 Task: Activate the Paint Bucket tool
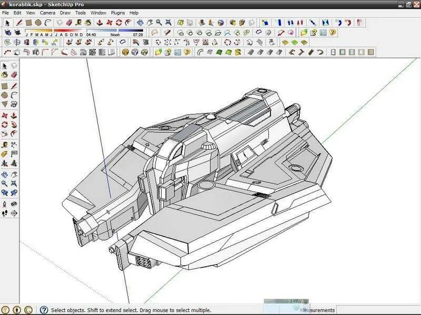[5, 75]
